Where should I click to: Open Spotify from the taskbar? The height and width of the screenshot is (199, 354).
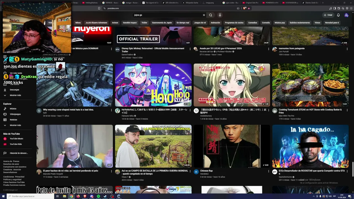point(98,196)
